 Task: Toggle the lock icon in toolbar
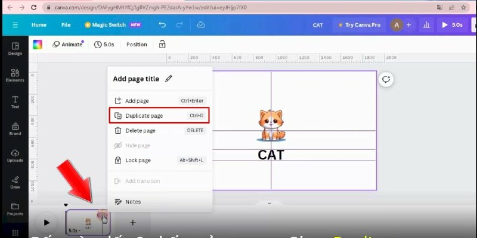tap(162, 44)
